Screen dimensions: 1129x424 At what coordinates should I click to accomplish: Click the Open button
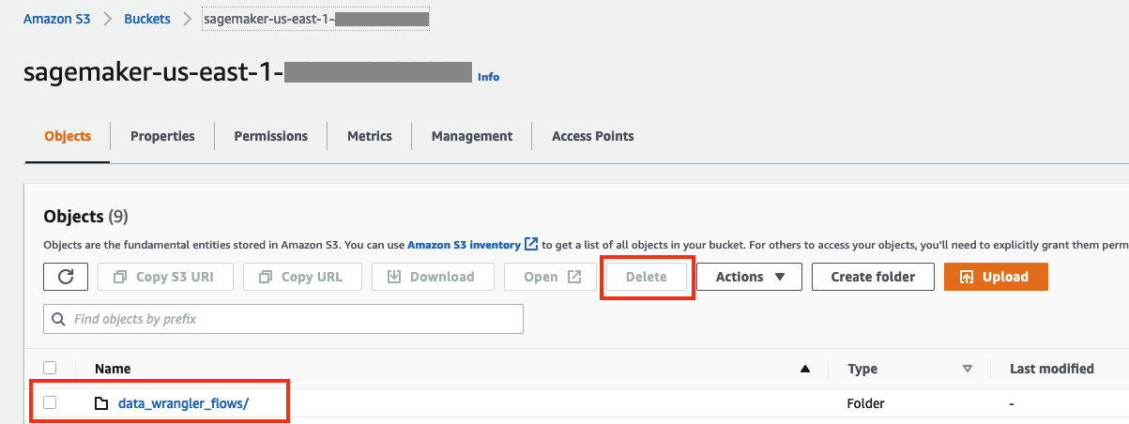pyautogui.click(x=550, y=277)
